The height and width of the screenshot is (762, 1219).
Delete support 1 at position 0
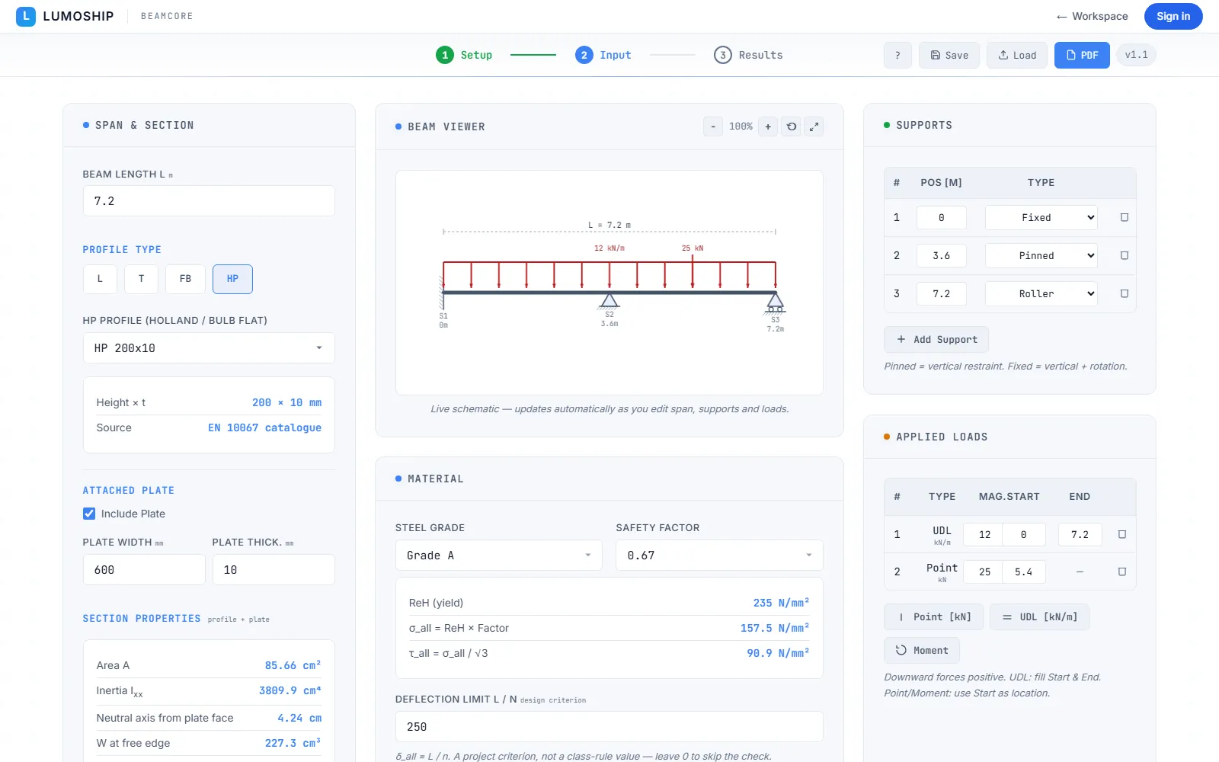pos(1124,218)
